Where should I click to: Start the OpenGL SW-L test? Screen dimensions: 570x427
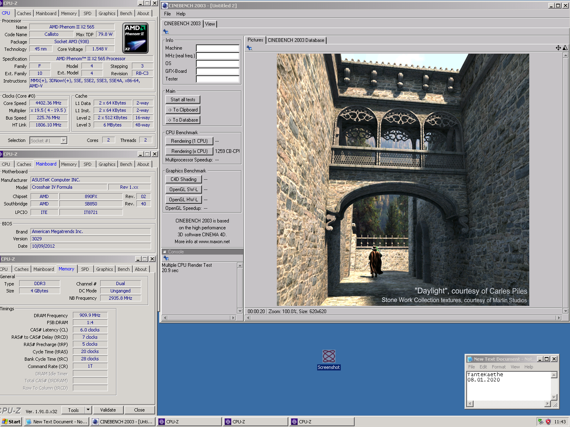click(184, 190)
